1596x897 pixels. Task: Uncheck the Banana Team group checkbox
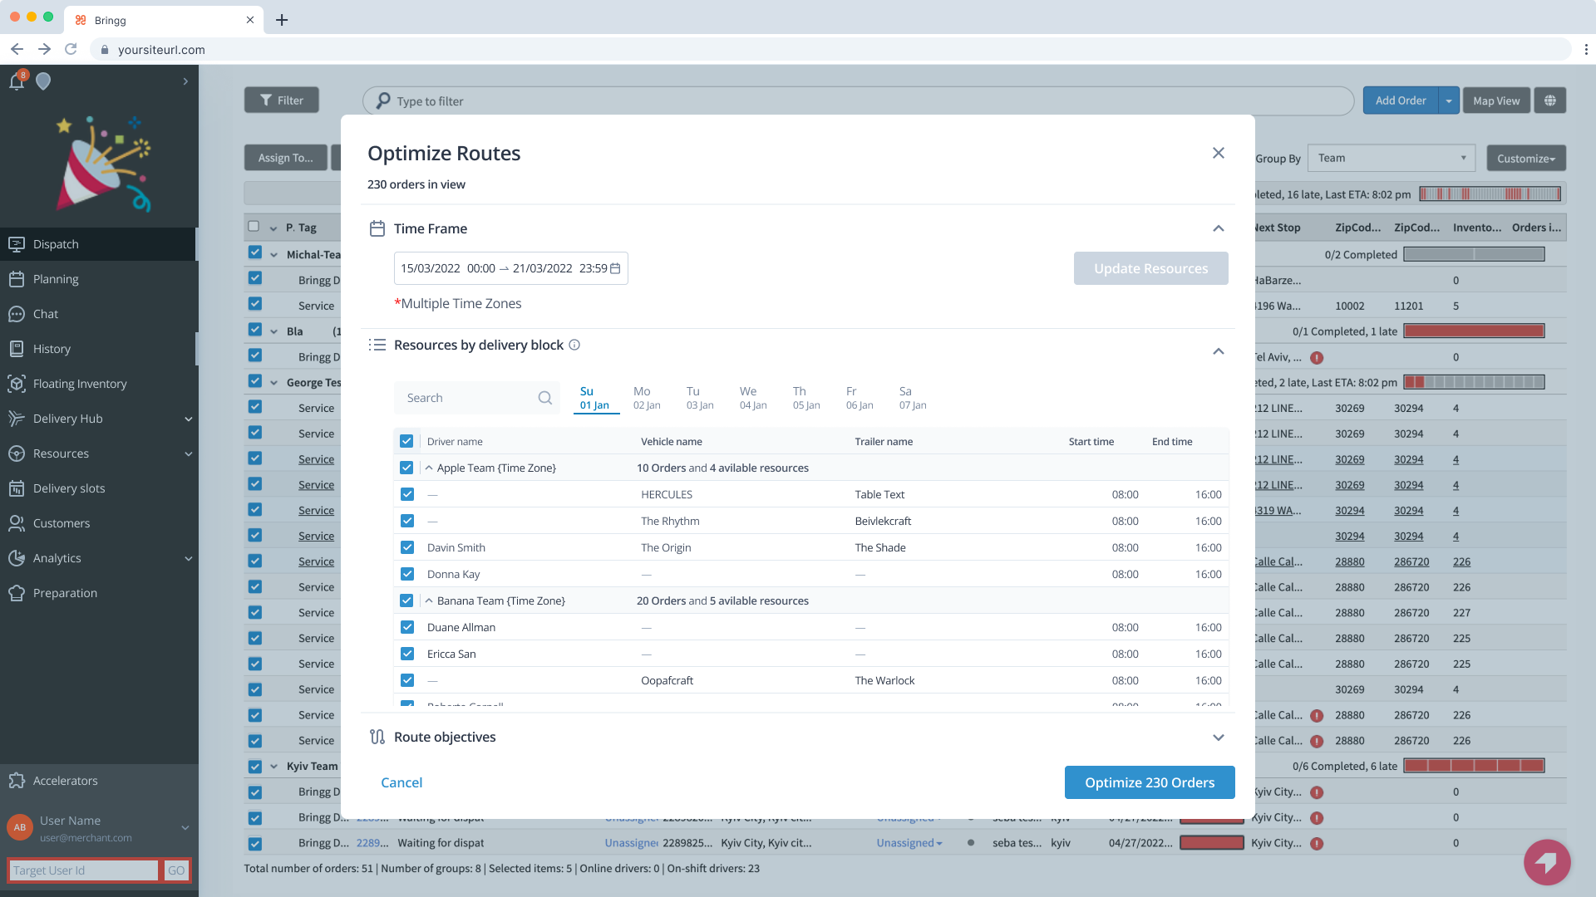[406, 600]
